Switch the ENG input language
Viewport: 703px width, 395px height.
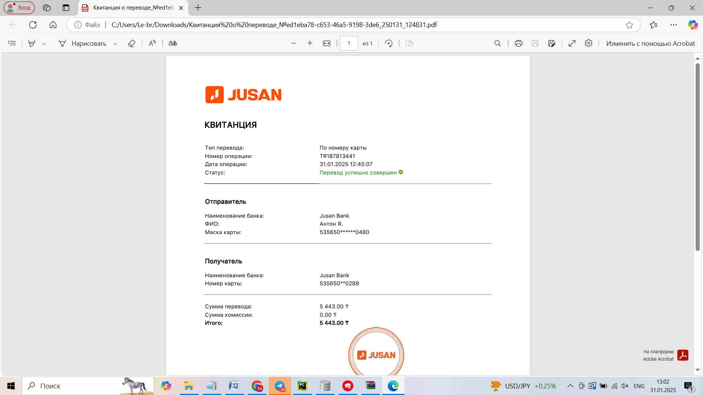pyautogui.click(x=639, y=386)
